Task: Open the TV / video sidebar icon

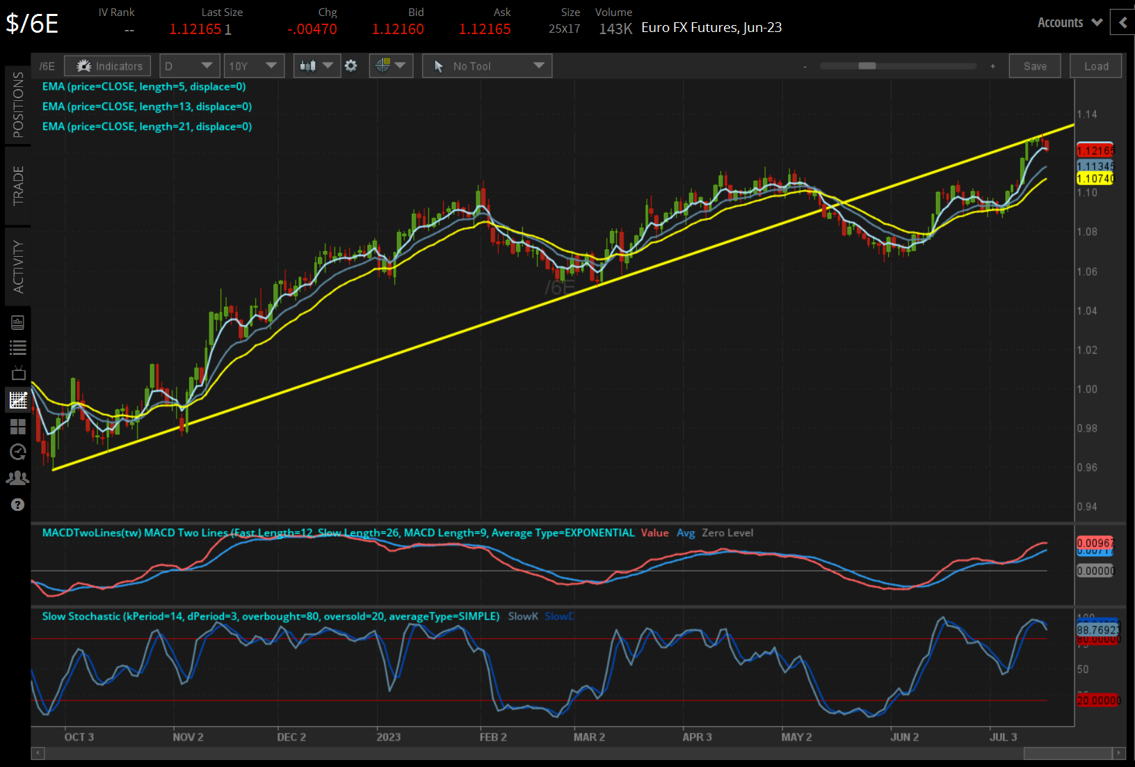Action: coord(17,374)
